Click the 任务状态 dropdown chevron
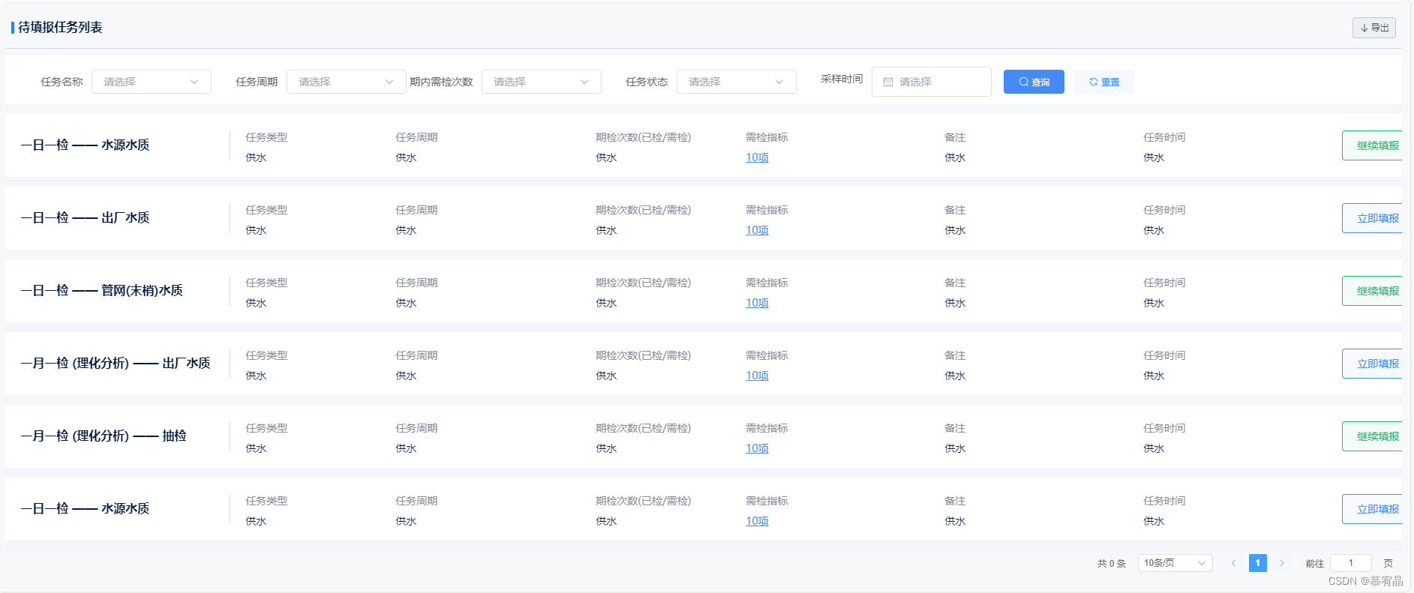Screen dimensions: 1414x593 (x=779, y=82)
